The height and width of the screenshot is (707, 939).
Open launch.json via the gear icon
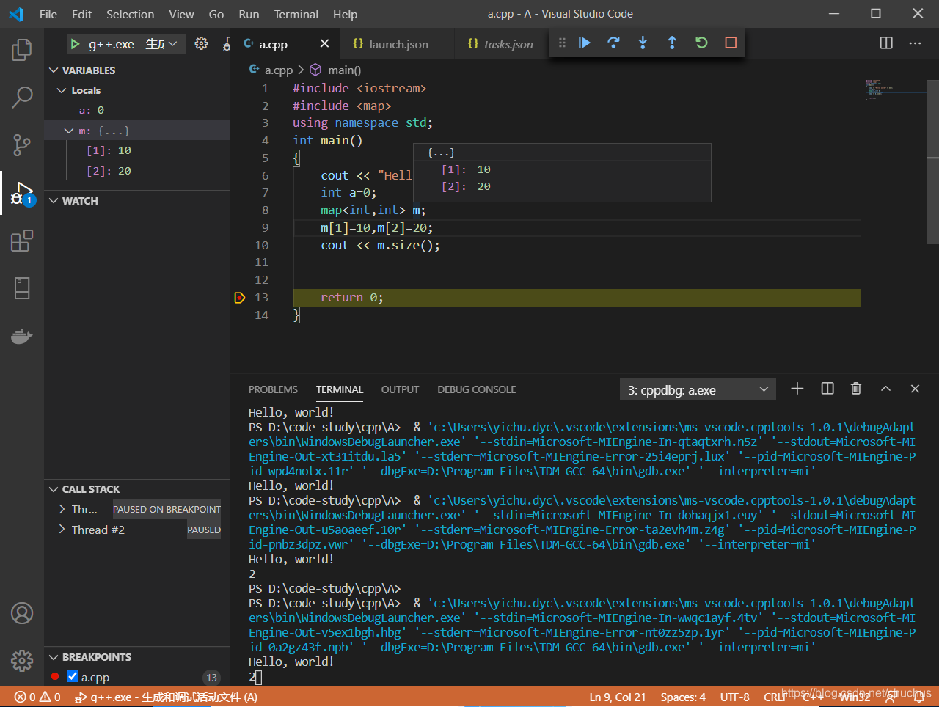click(201, 44)
